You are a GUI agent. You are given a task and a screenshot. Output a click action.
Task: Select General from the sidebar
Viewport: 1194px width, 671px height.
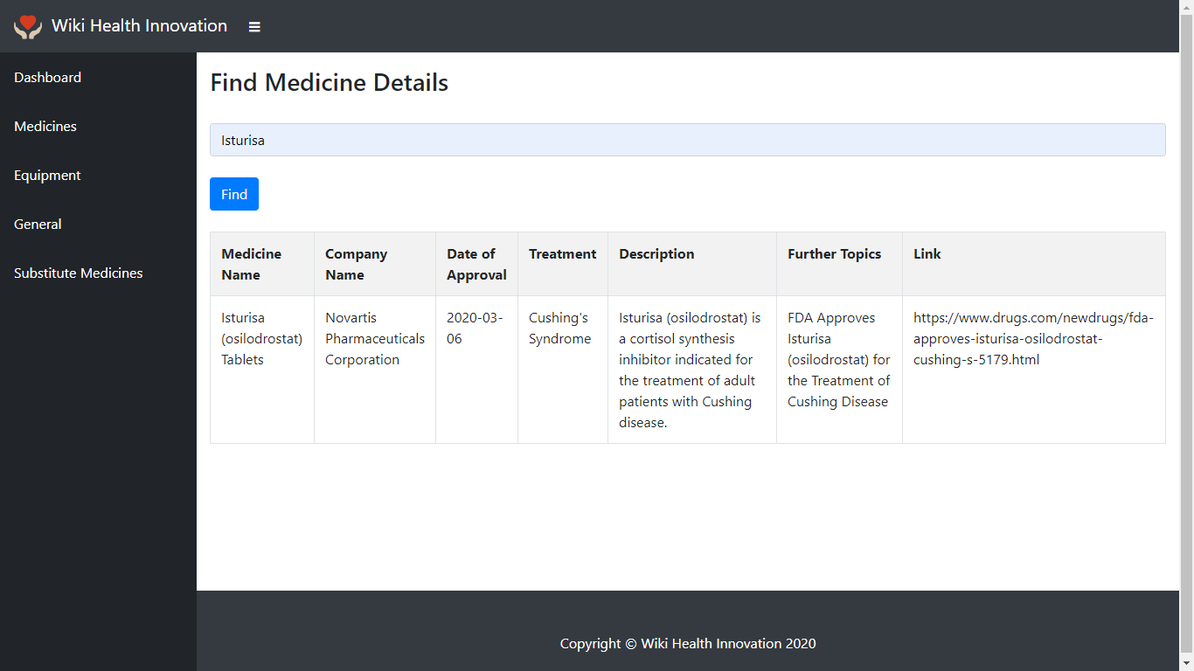click(38, 224)
